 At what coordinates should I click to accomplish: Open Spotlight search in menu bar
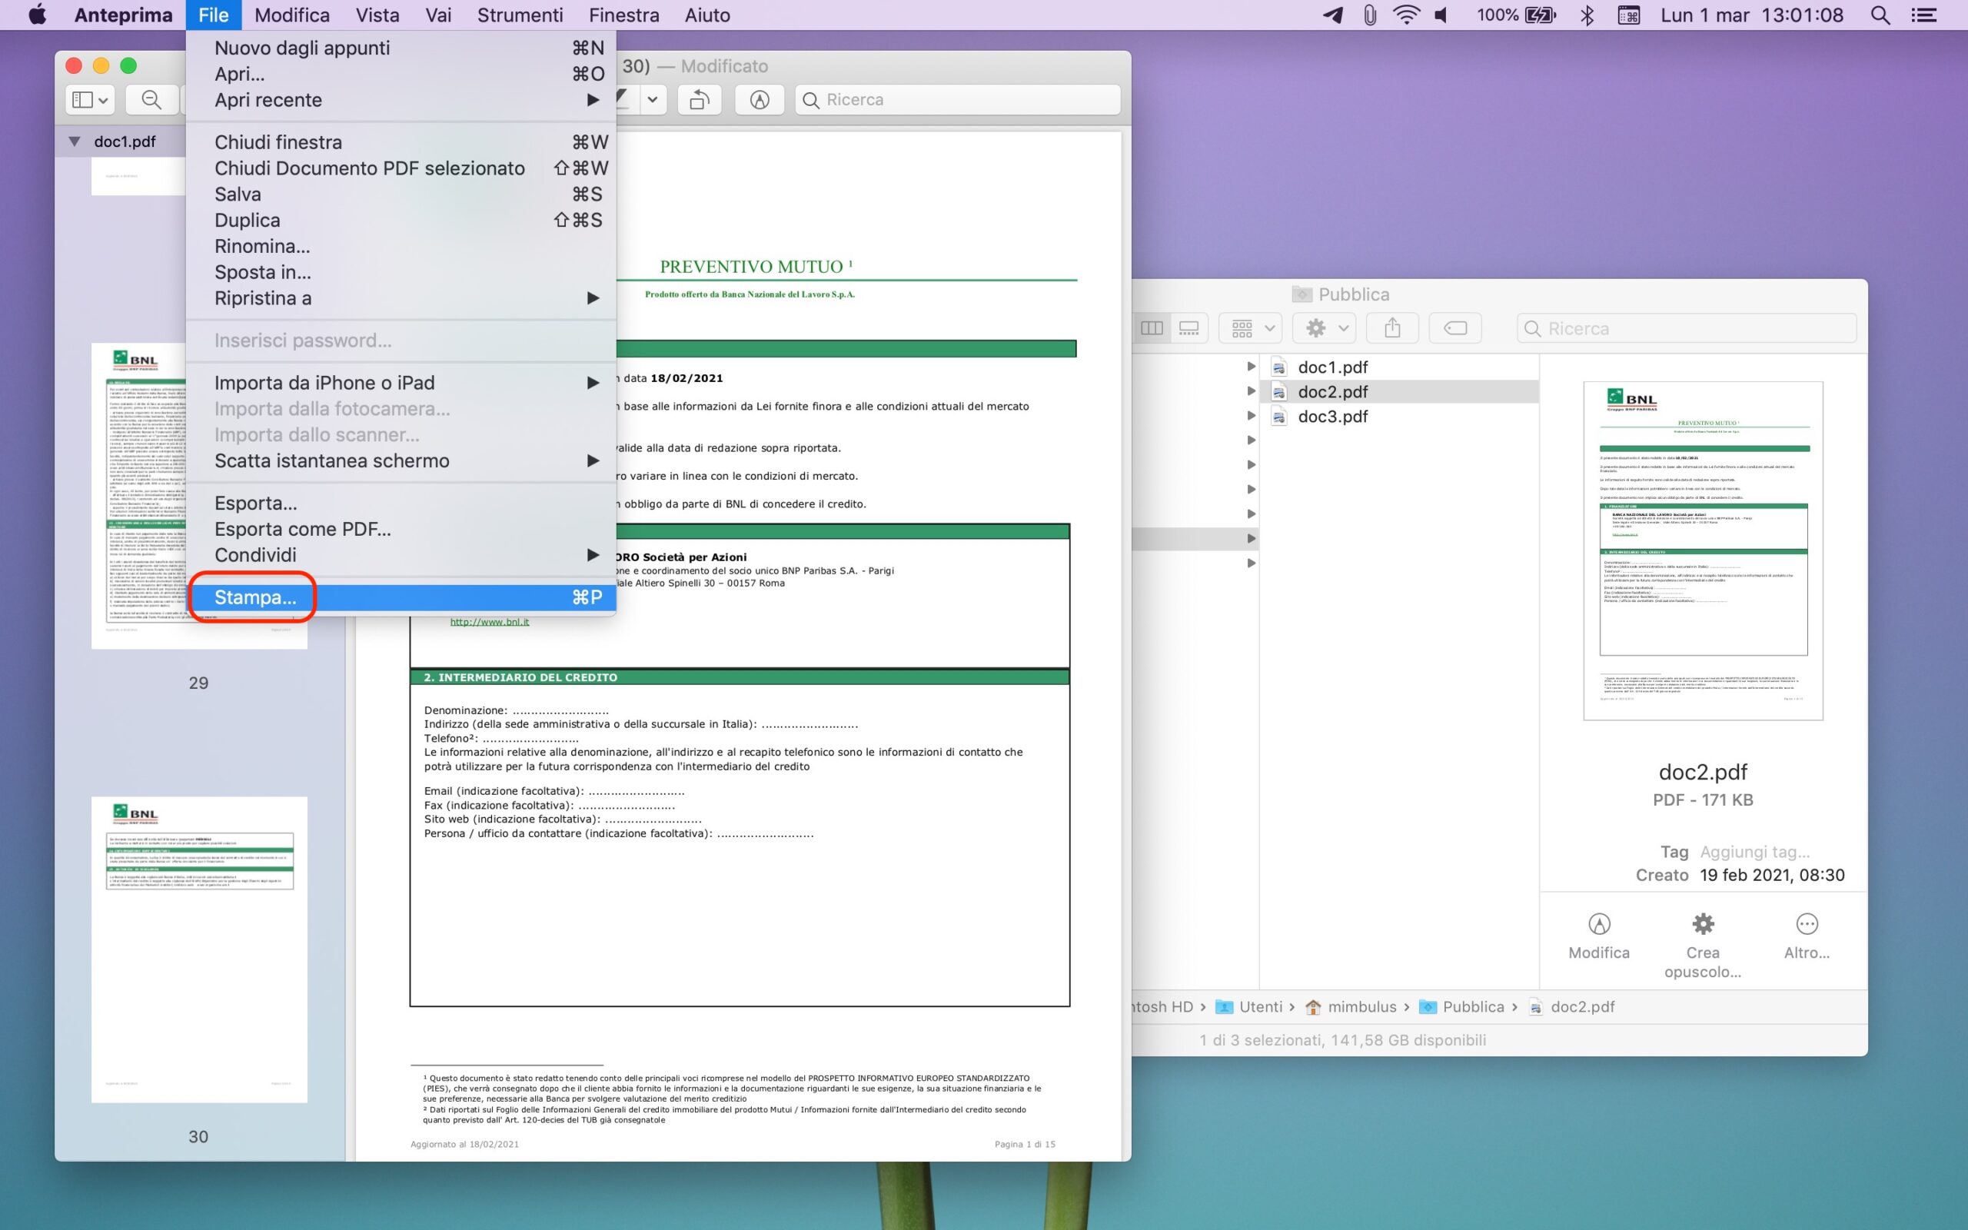pos(1880,15)
